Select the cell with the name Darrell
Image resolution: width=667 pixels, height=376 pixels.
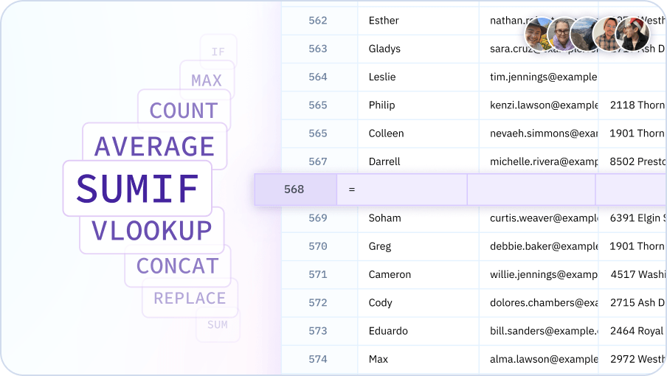418,161
